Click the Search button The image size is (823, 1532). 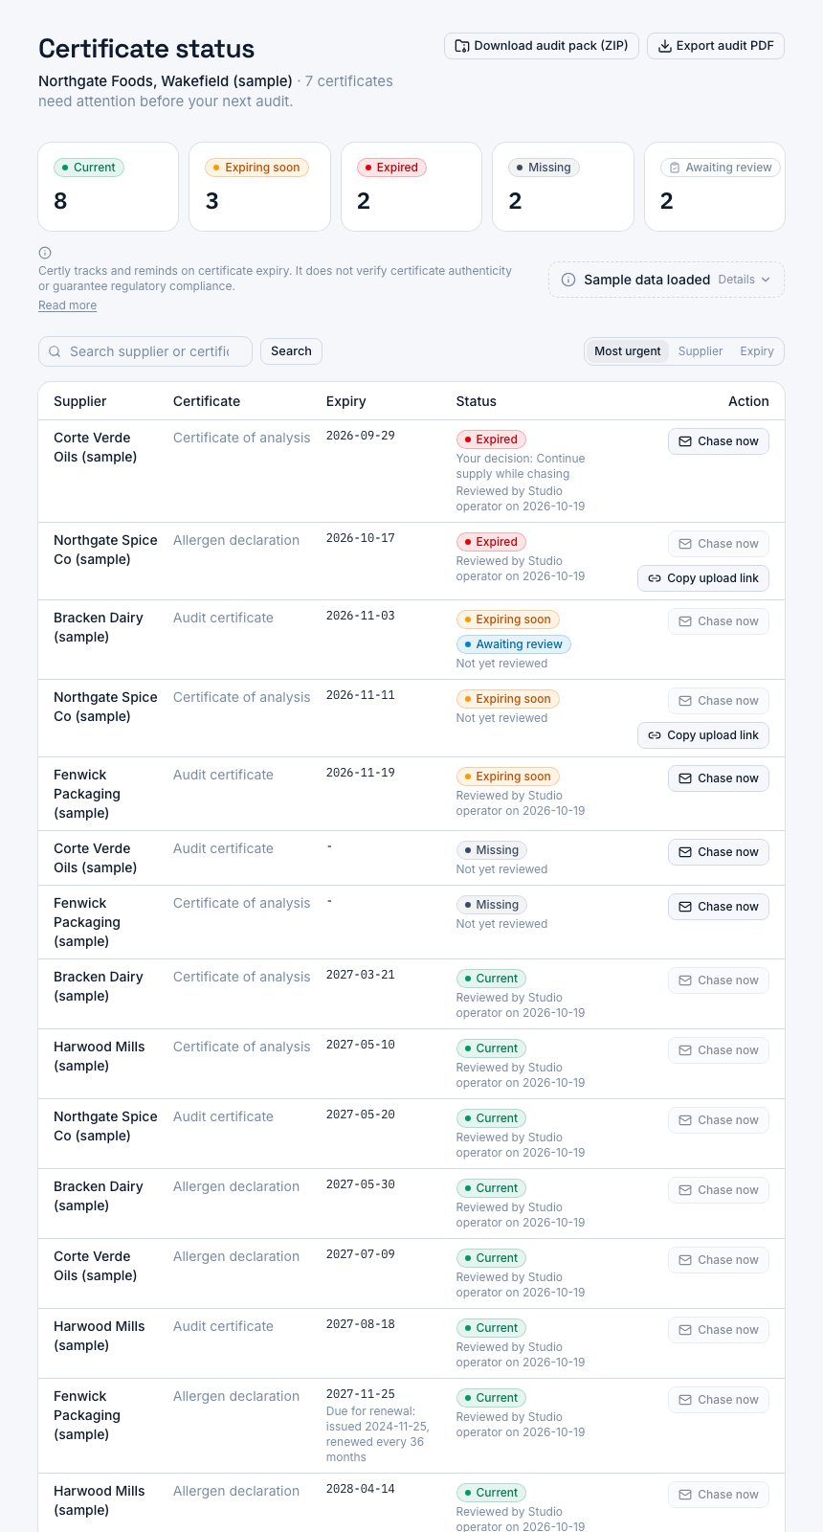click(x=291, y=351)
